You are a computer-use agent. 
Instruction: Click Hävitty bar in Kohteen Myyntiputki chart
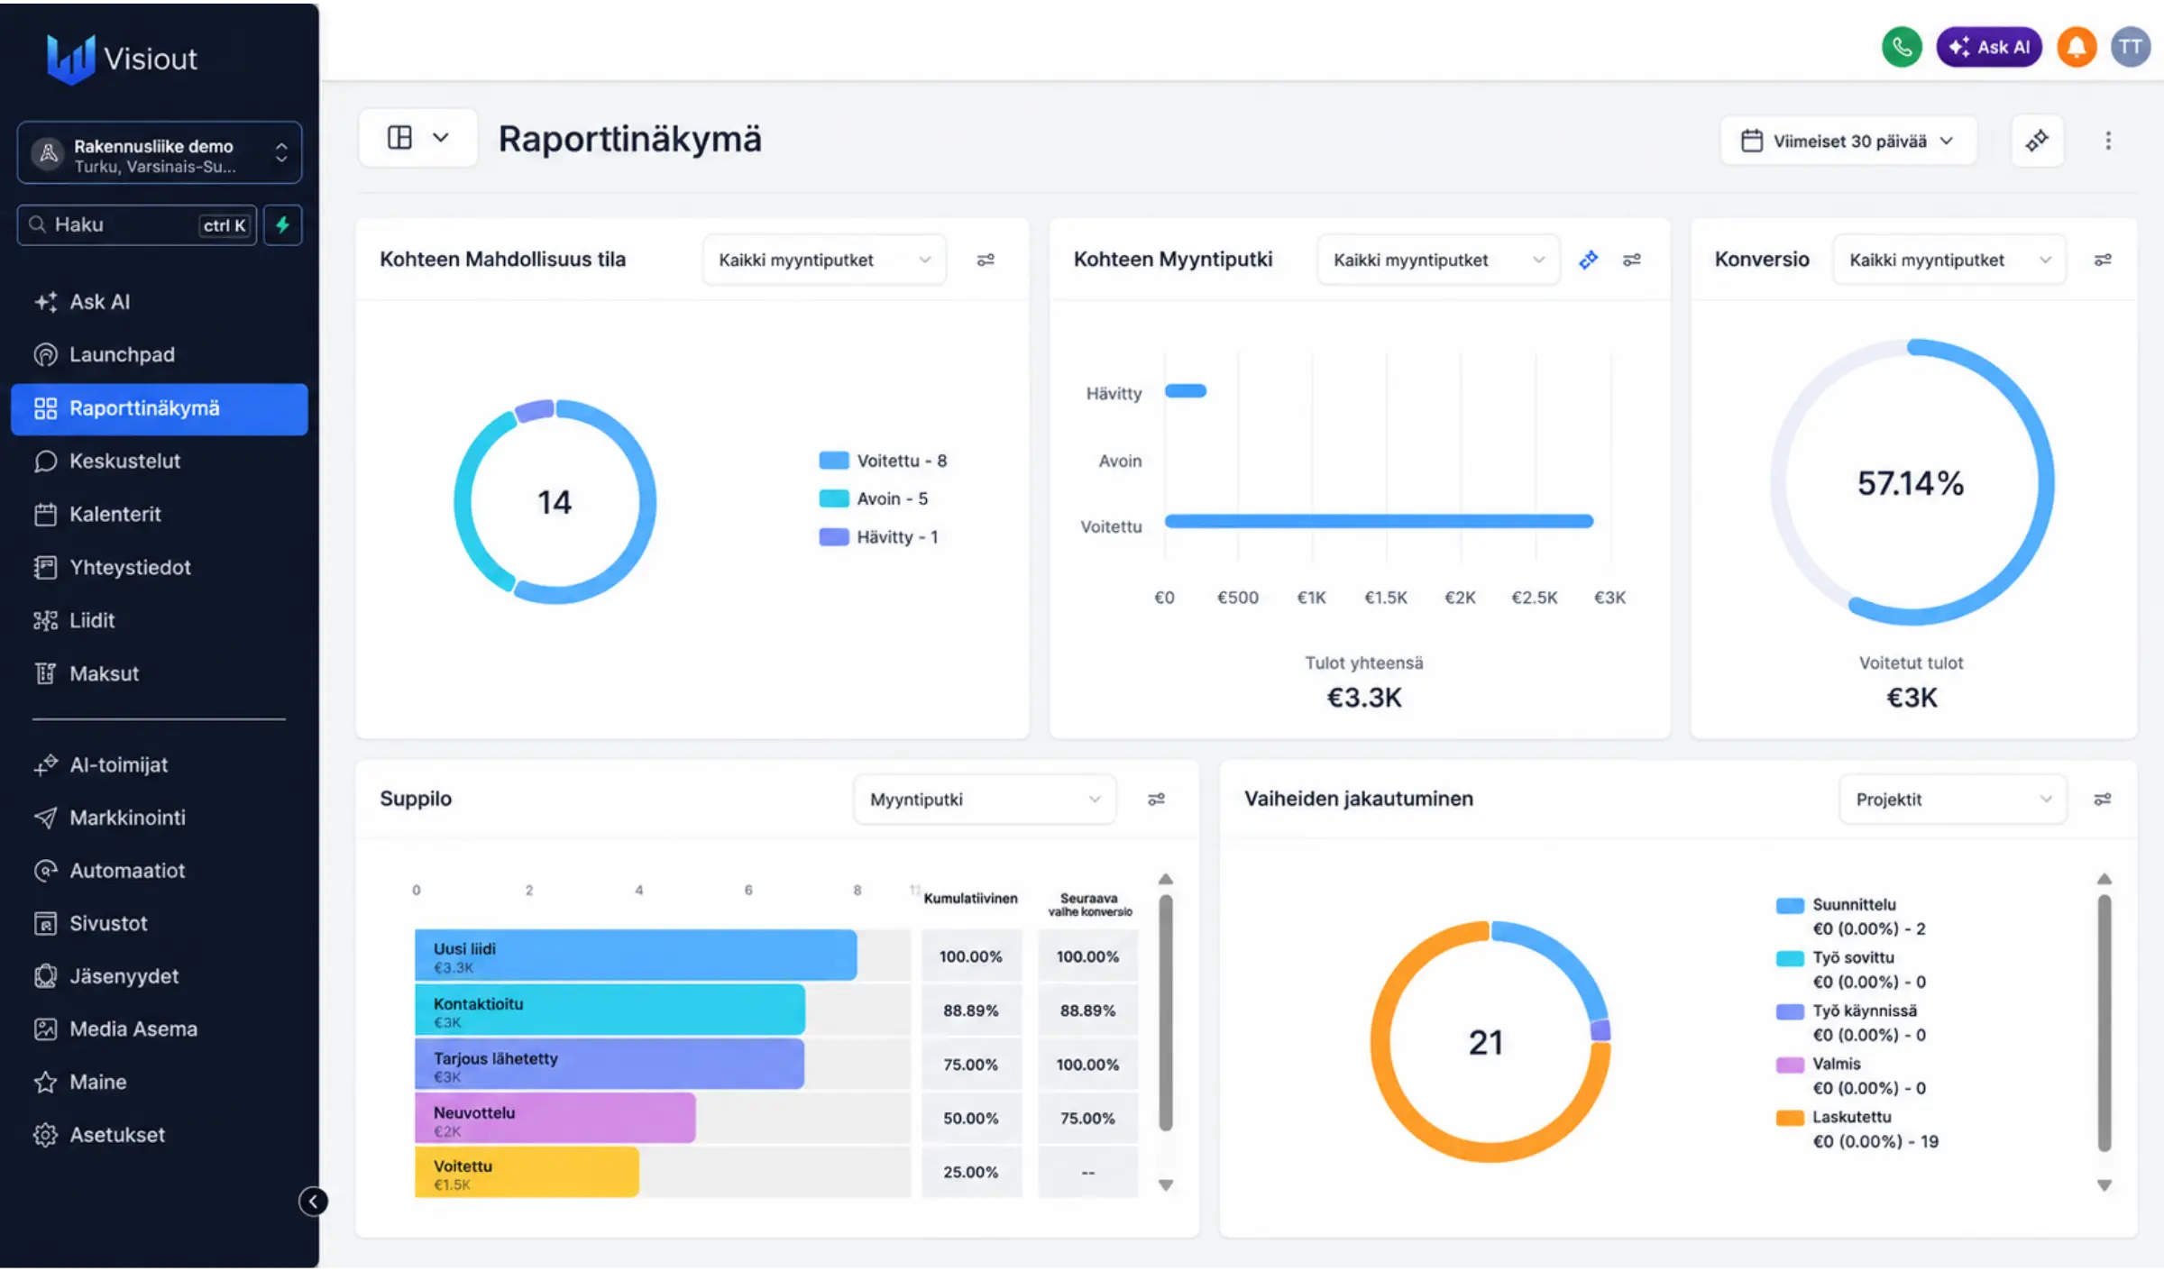coord(1186,391)
